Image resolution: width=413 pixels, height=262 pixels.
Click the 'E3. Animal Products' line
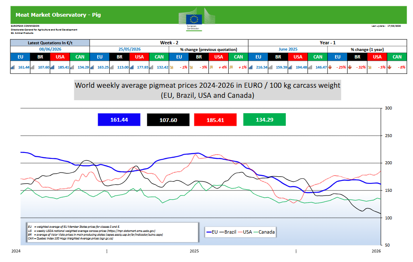[22, 33]
